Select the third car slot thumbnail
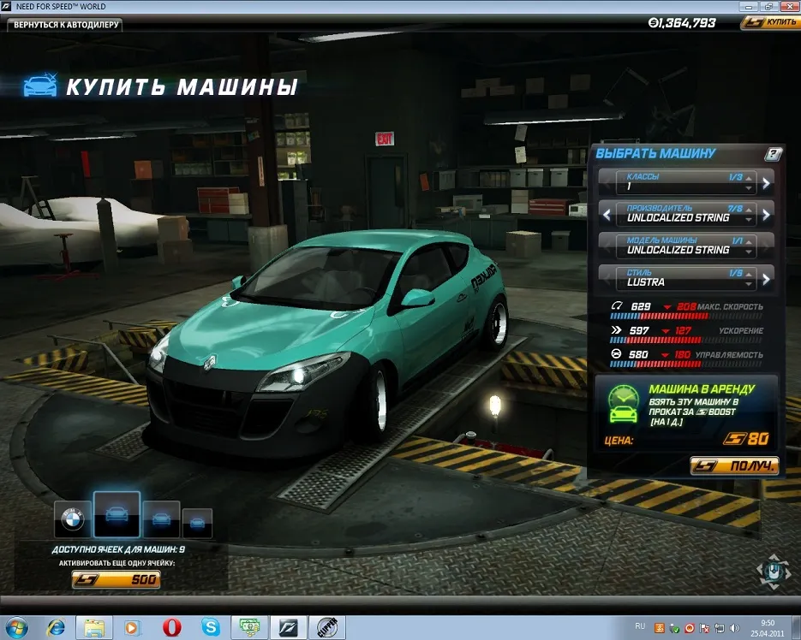This screenshot has height=640, width=801. [x=161, y=519]
